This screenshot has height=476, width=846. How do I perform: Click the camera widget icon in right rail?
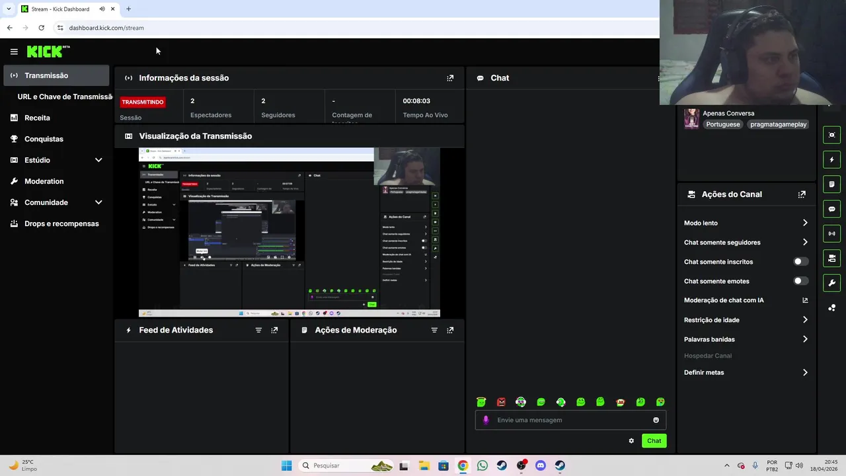[831, 258]
